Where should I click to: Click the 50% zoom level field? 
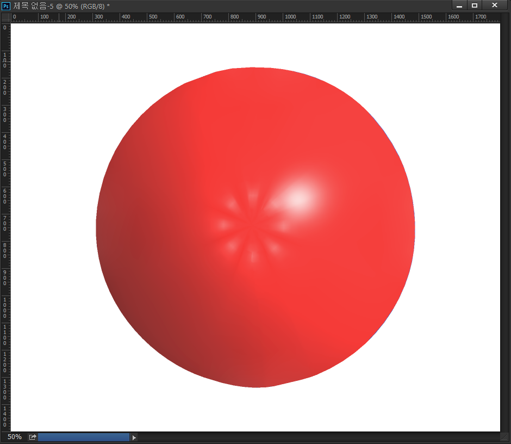click(x=15, y=437)
